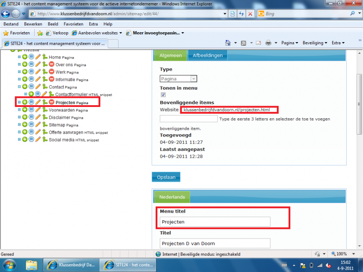Image resolution: width=363 pixels, height=272 pixels.
Task: Toggle the 'Tonen in menu' checkbox
Action: [163, 95]
